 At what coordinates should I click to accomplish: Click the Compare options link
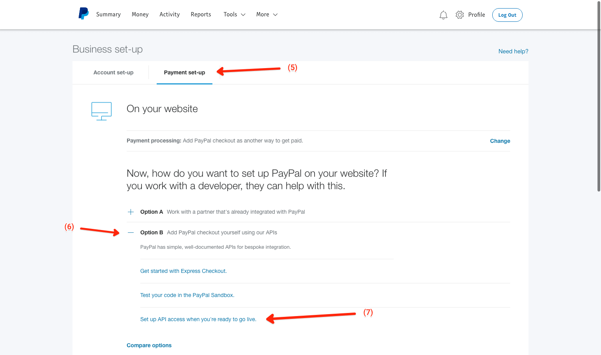click(x=149, y=345)
